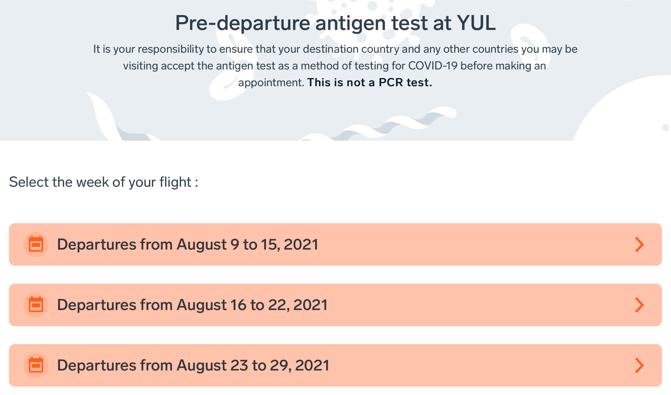Click the responsibility disclaimer paragraph
Image resolution: width=671 pixels, height=395 pixels.
coord(334,65)
